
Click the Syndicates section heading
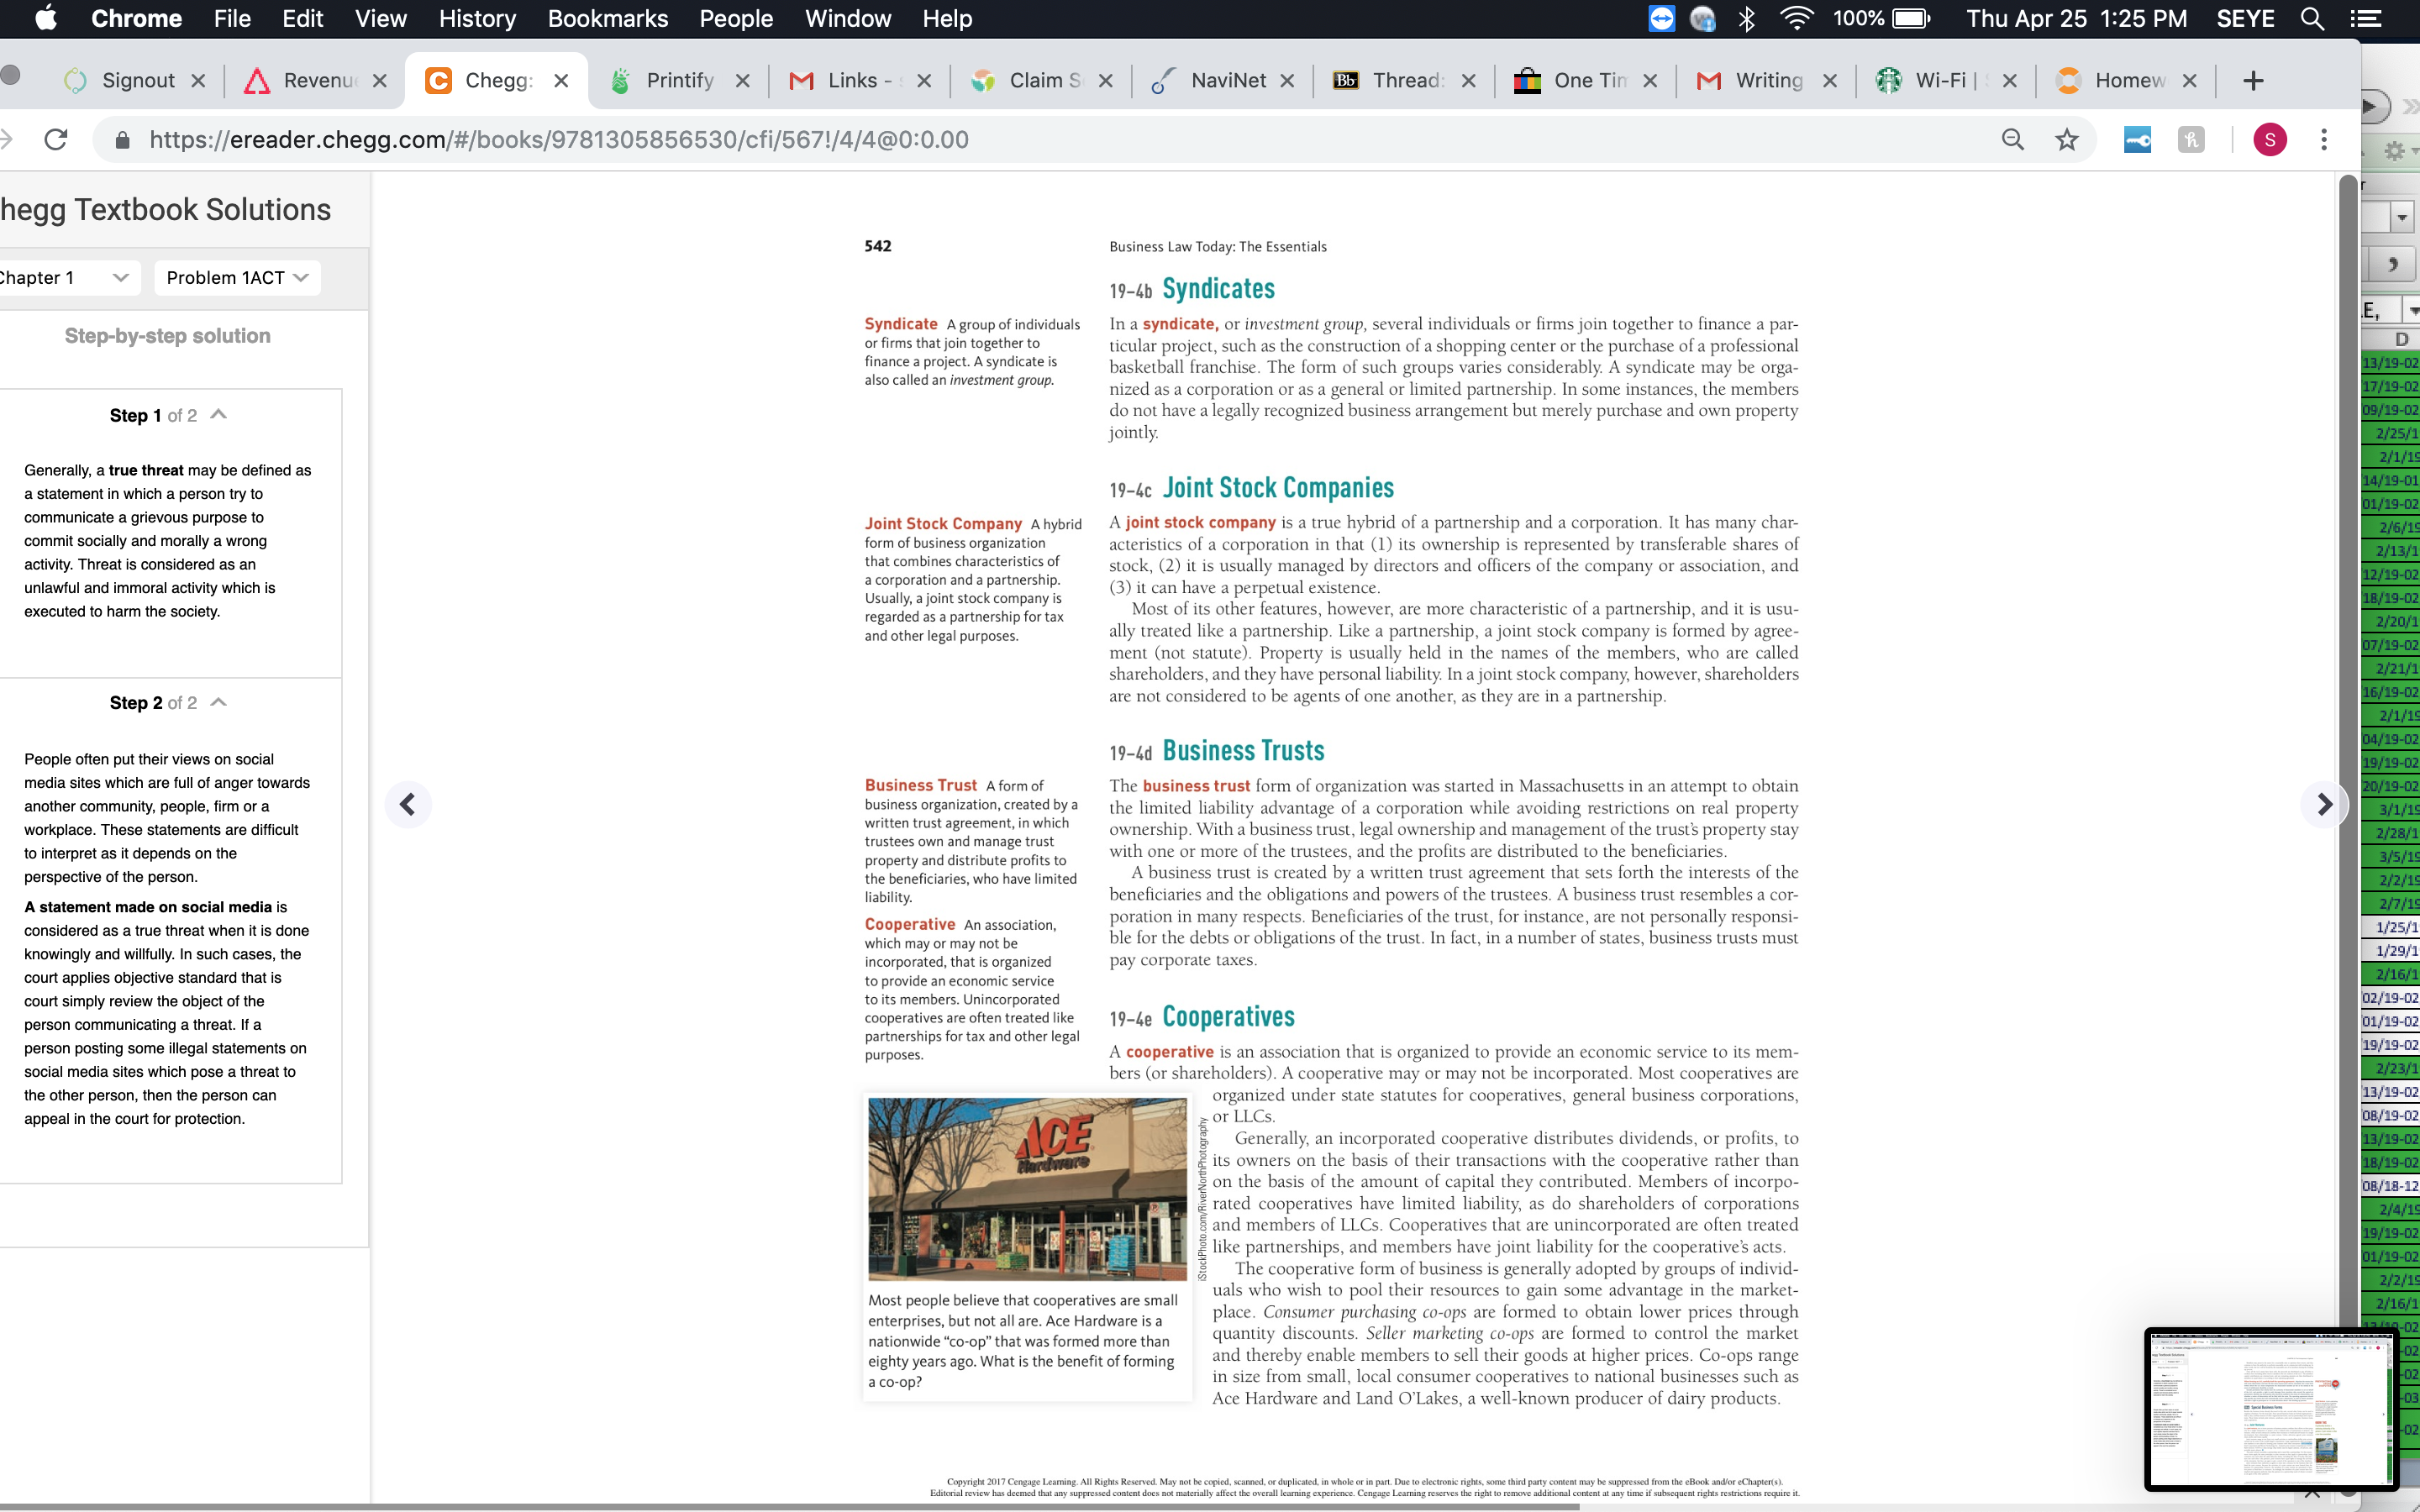pyautogui.click(x=1218, y=289)
